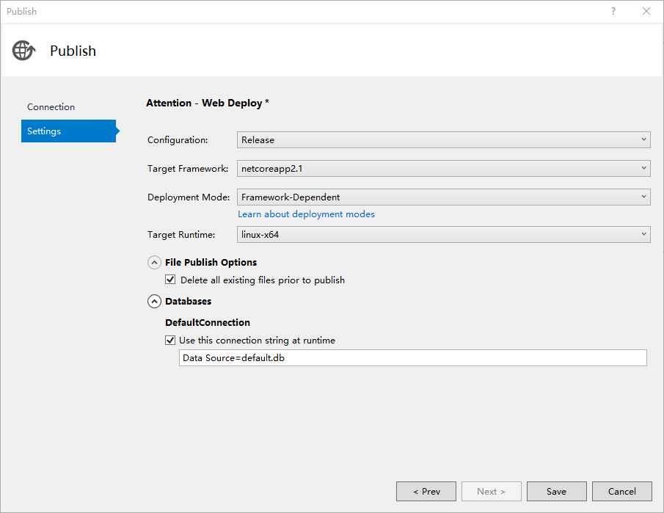
Task: Open the Target Framework dropdown
Action: coord(443,168)
